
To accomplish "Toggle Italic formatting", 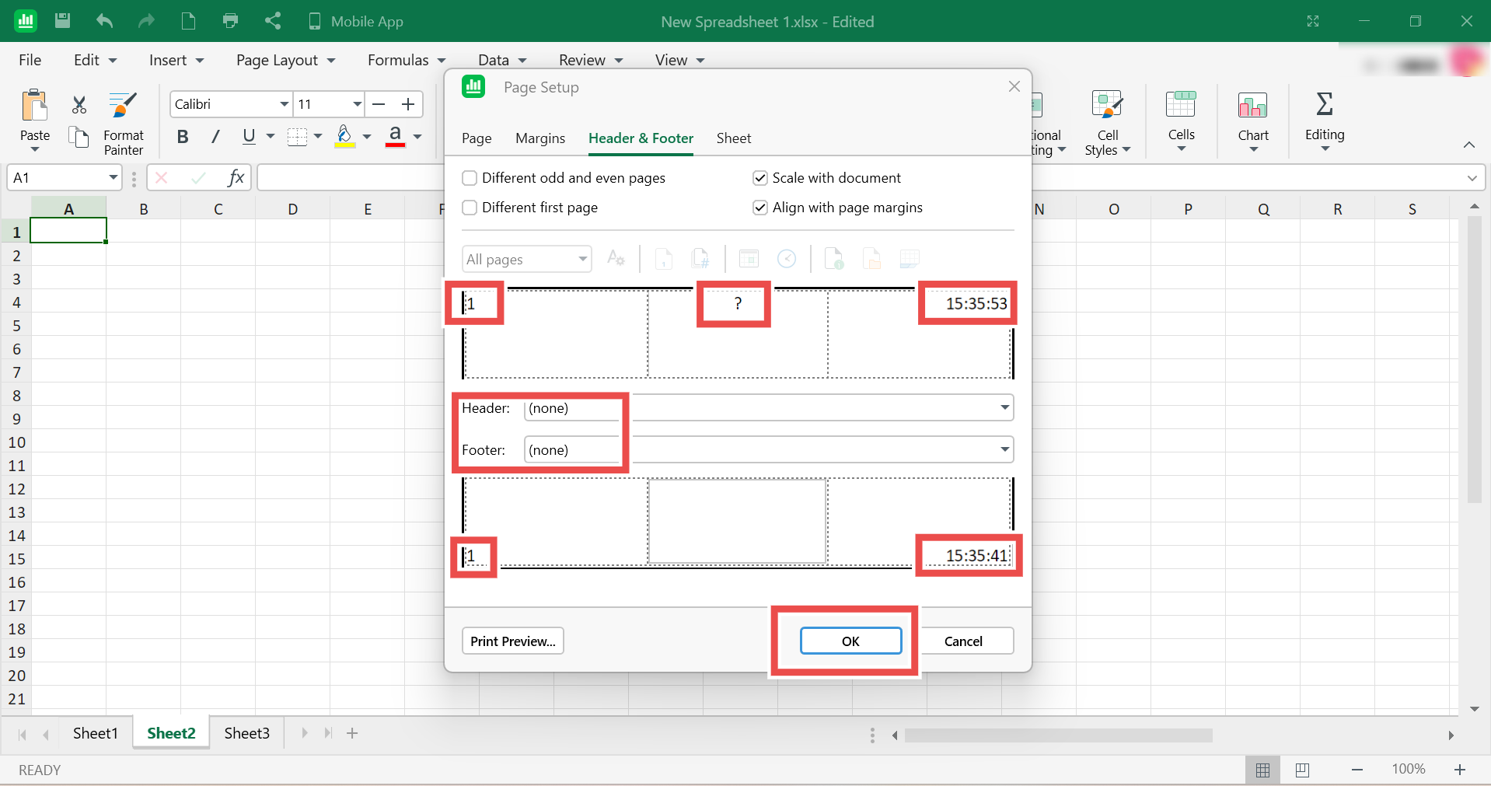I will pyautogui.click(x=215, y=137).
